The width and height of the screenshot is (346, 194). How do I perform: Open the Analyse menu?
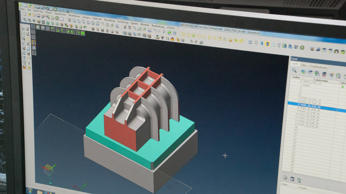pyautogui.click(x=86, y=17)
